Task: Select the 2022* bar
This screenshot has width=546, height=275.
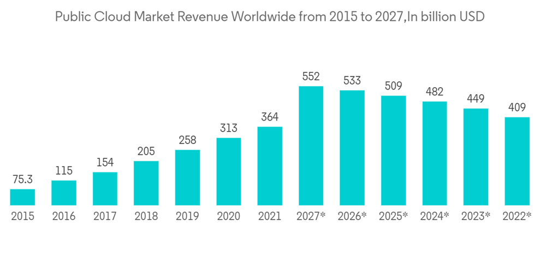Action: coord(517,161)
